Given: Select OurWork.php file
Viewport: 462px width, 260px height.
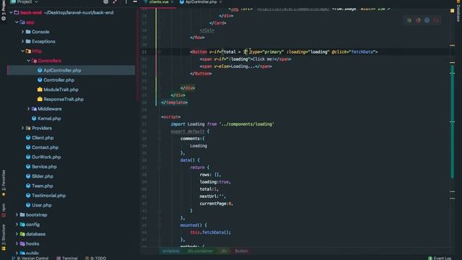Looking at the screenshot, I should [x=46, y=157].
